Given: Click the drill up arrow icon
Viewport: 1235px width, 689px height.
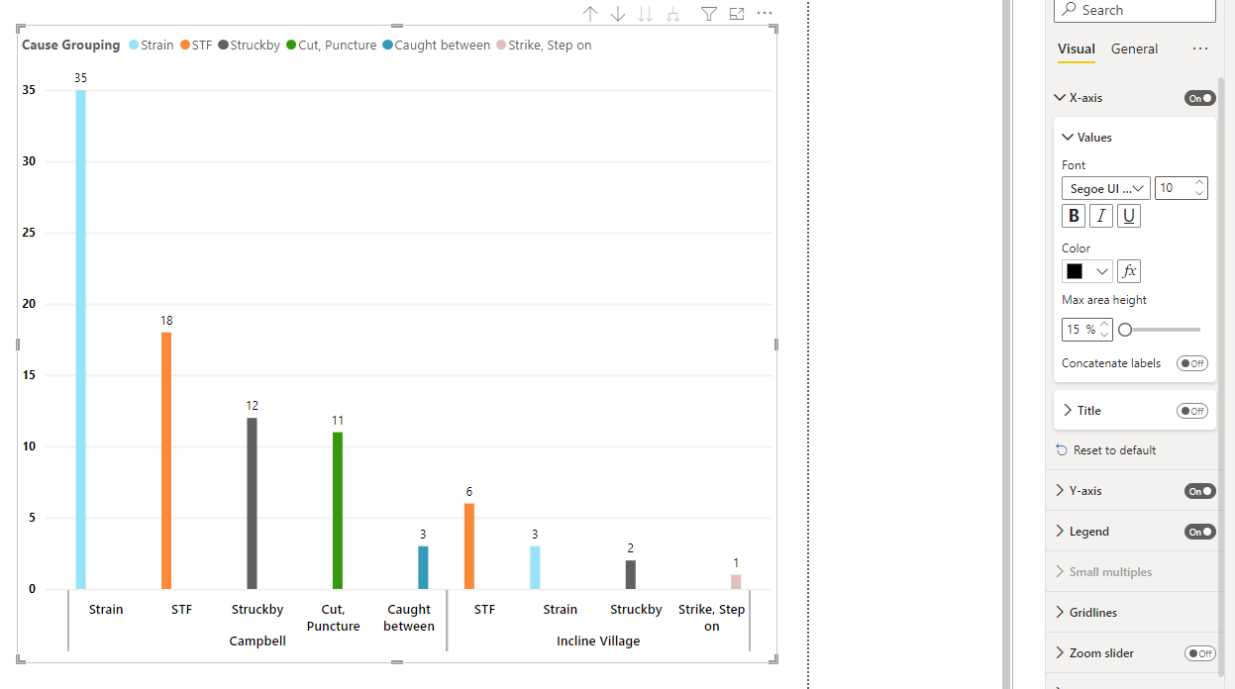Looking at the screenshot, I should [x=590, y=14].
